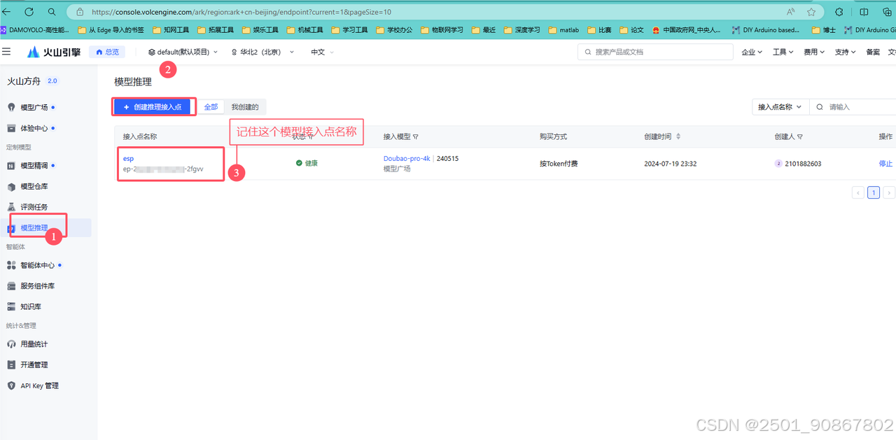Reload the page with refresh icon

29,12
